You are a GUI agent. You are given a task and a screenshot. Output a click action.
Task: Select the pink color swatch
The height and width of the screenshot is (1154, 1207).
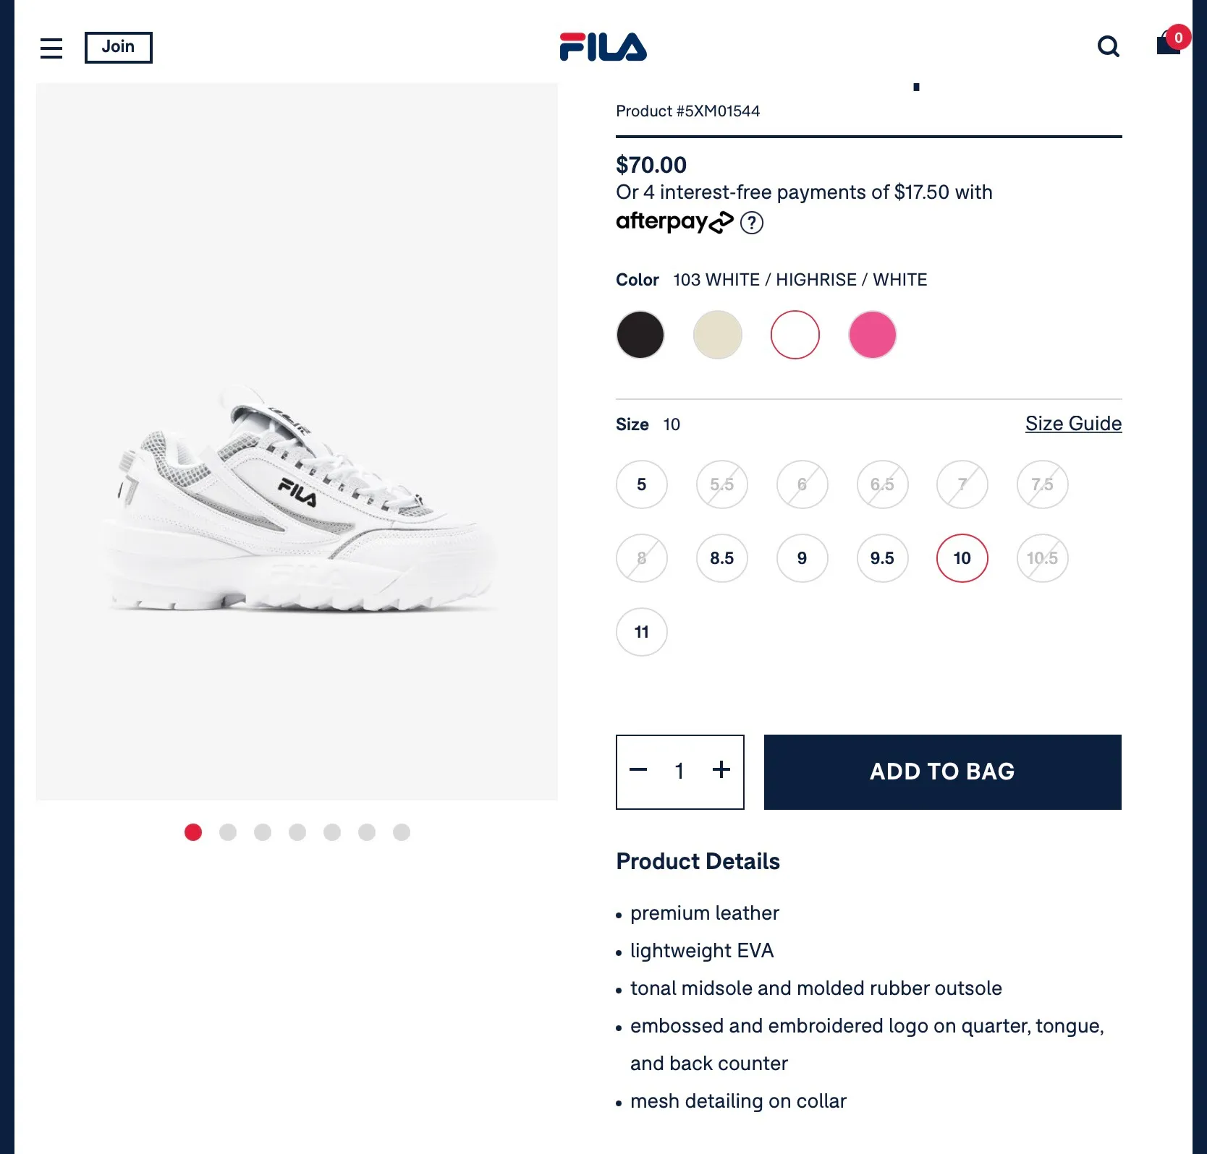click(x=872, y=334)
